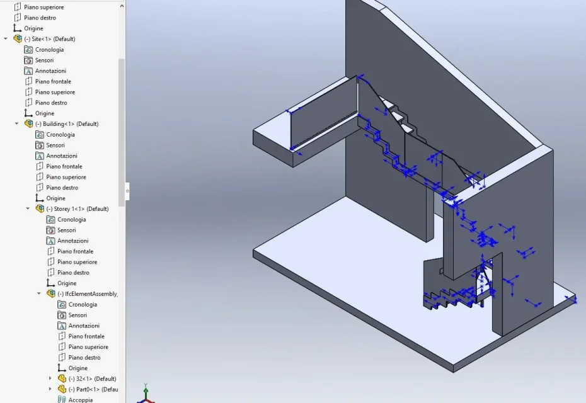Click the 32<1> part icon
Screen dimensions: 586x403
[x=62, y=378]
